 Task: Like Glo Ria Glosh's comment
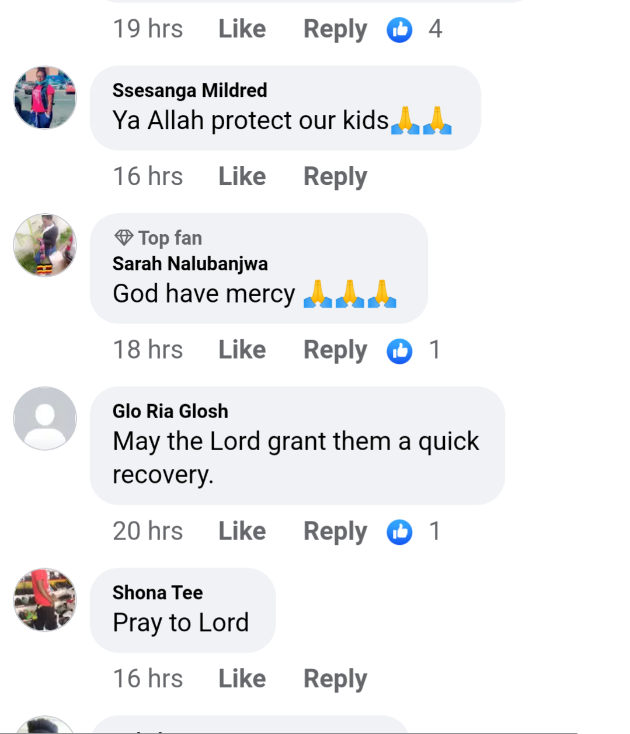tap(242, 531)
